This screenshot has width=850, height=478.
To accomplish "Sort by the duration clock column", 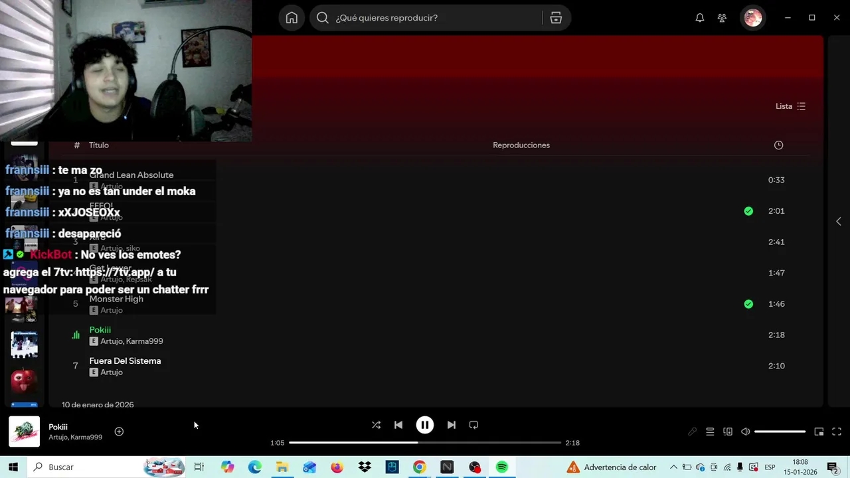I will [778, 145].
